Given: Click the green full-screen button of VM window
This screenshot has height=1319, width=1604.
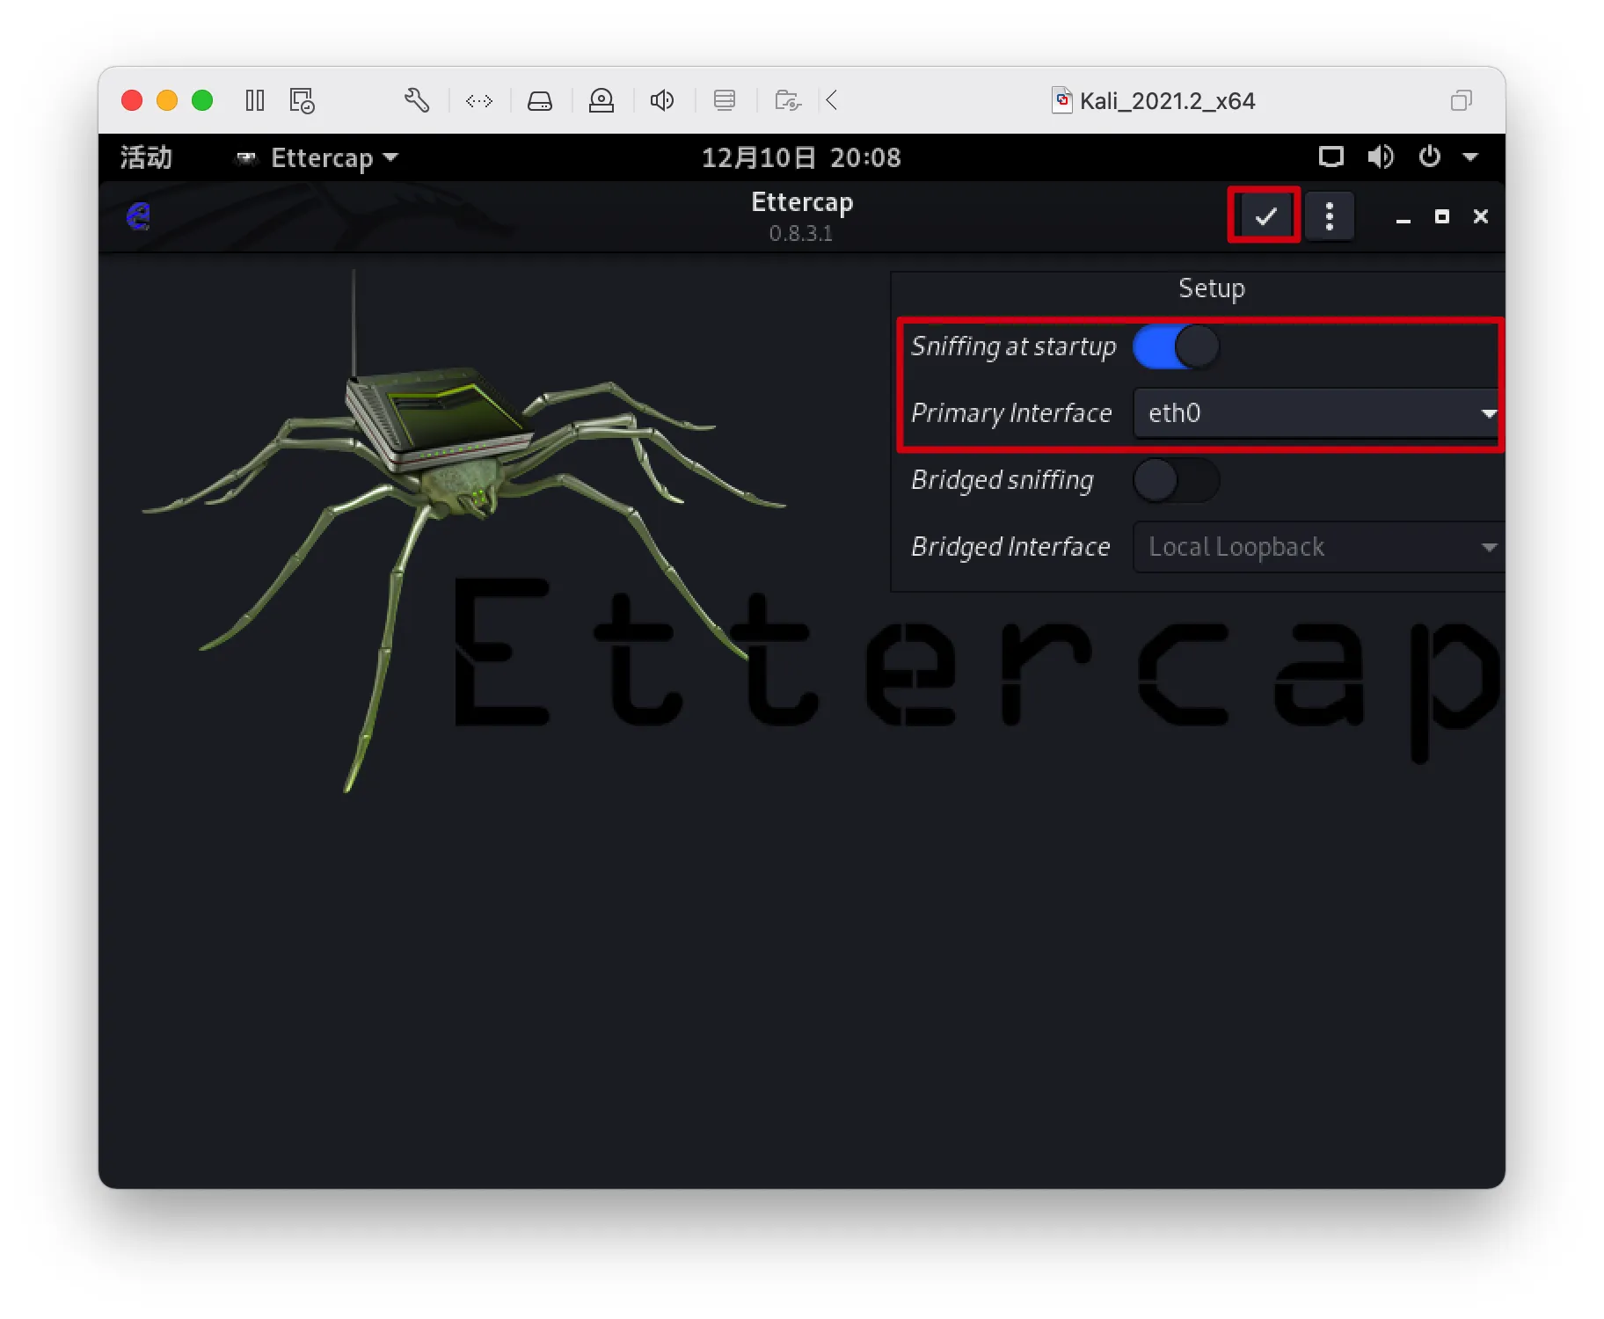Looking at the screenshot, I should tap(202, 100).
